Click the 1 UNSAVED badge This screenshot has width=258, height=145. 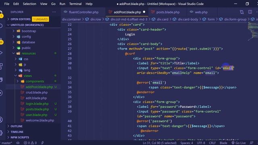[x=40, y=19]
